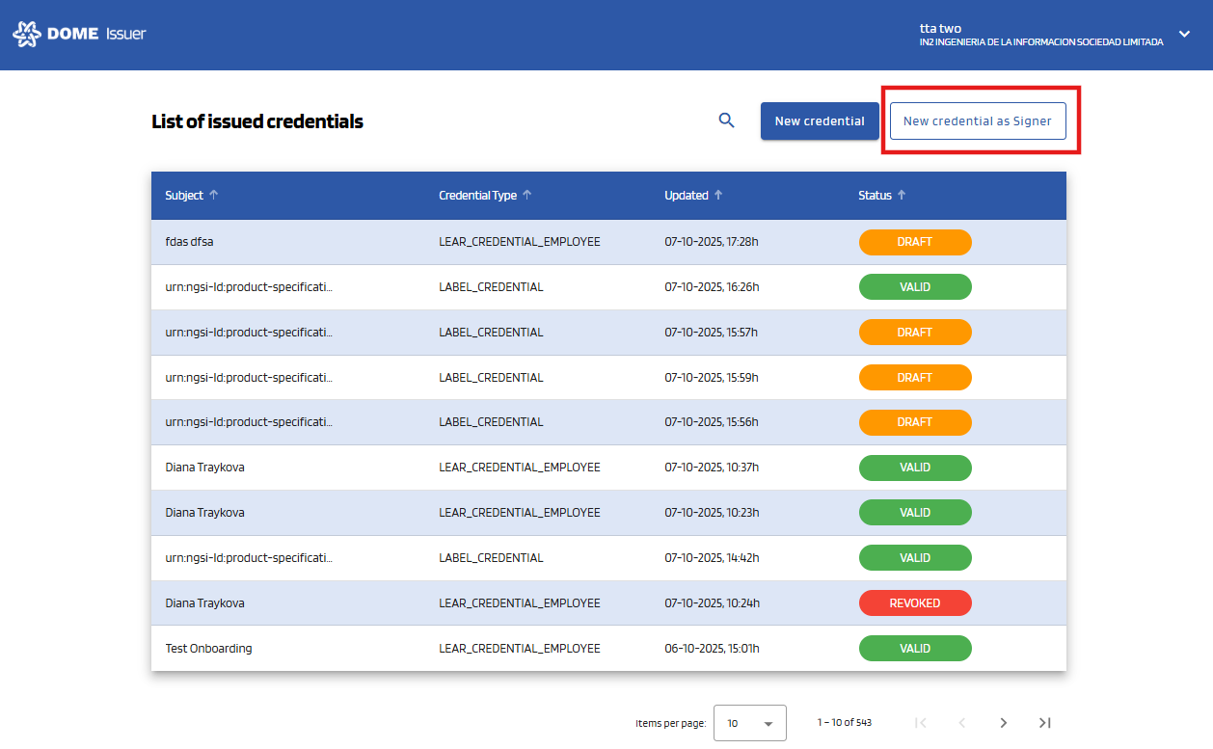Click the search magnifier icon
The height and width of the screenshot is (749, 1213).
click(x=727, y=120)
